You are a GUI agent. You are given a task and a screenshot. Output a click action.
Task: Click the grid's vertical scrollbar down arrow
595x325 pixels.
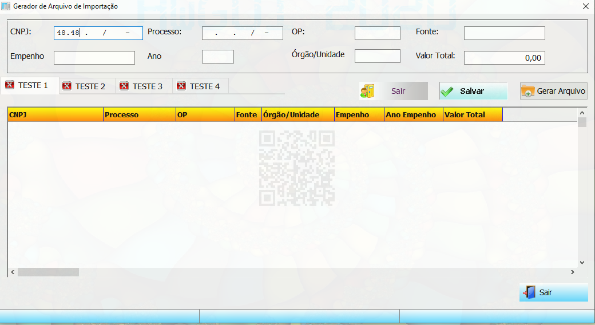pos(582,263)
